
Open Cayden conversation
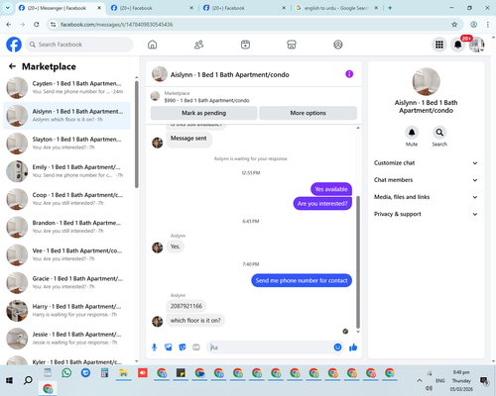(x=66, y=88)
